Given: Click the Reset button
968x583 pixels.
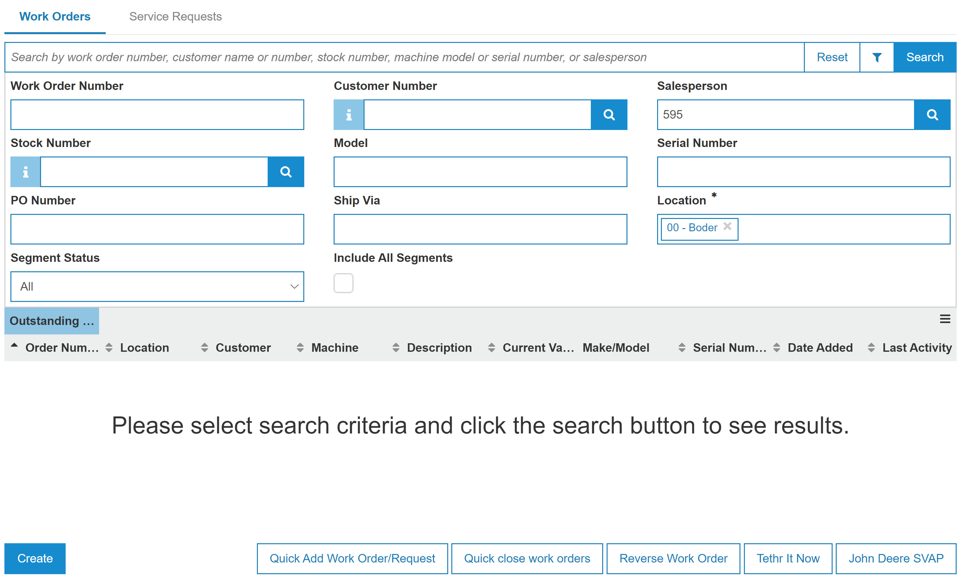Looking at the screenshot, I should 832,57.
